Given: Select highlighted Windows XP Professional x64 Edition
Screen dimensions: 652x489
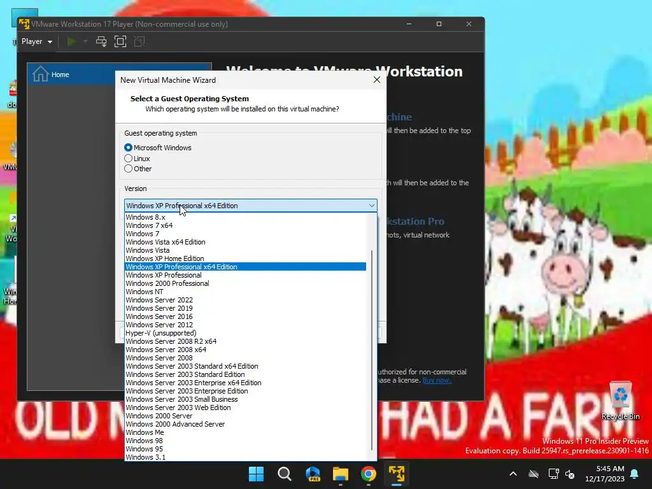Looking at the screenshot, I should point(245,267).
